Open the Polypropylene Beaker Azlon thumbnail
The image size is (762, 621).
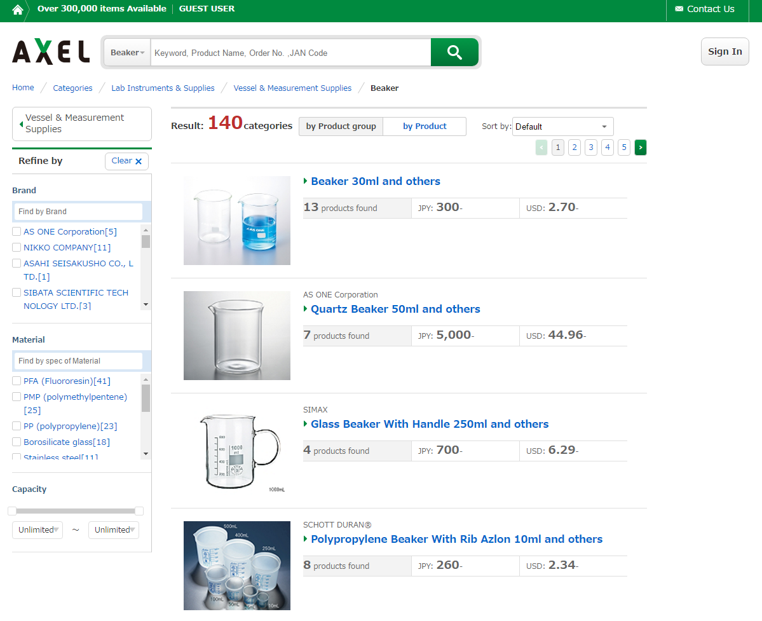click(x=236, y=566)
